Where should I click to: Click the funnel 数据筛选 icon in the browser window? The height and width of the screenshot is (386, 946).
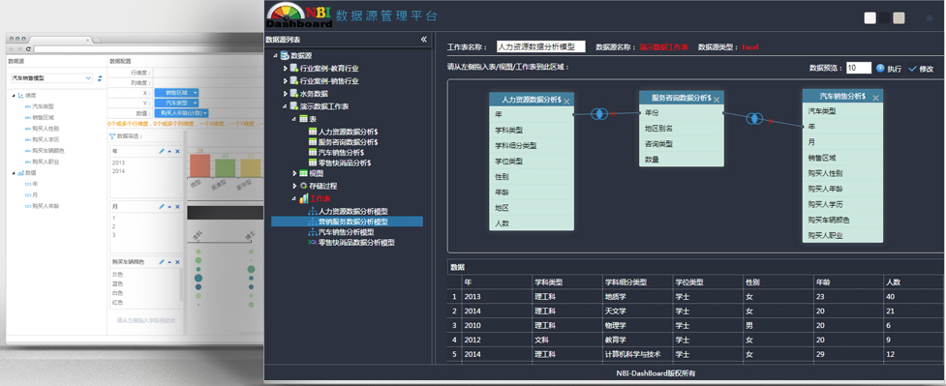111,137
